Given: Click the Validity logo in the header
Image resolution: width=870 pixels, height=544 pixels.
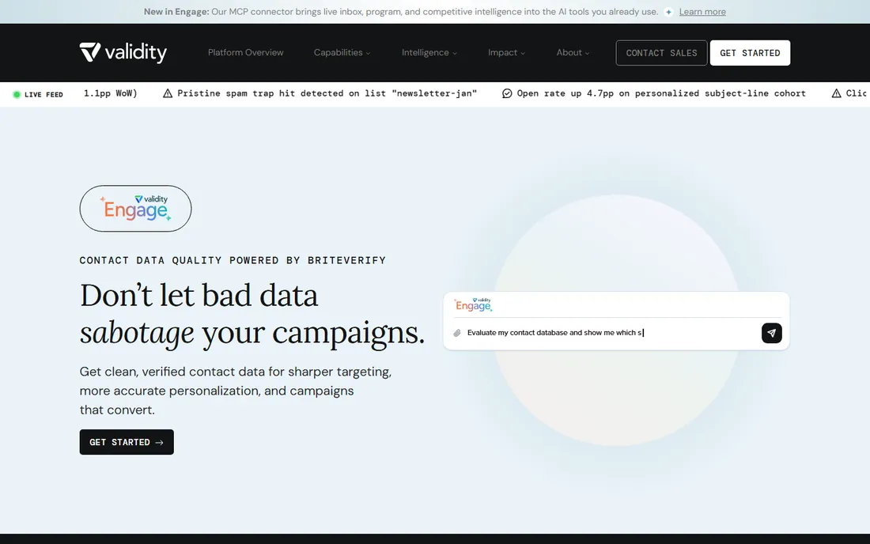Looking at the screenshot, I should pos(123,53).
